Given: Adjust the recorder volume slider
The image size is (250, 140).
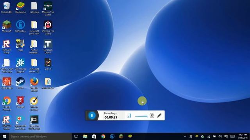Looking at the screenshot, I should point(141,117).
